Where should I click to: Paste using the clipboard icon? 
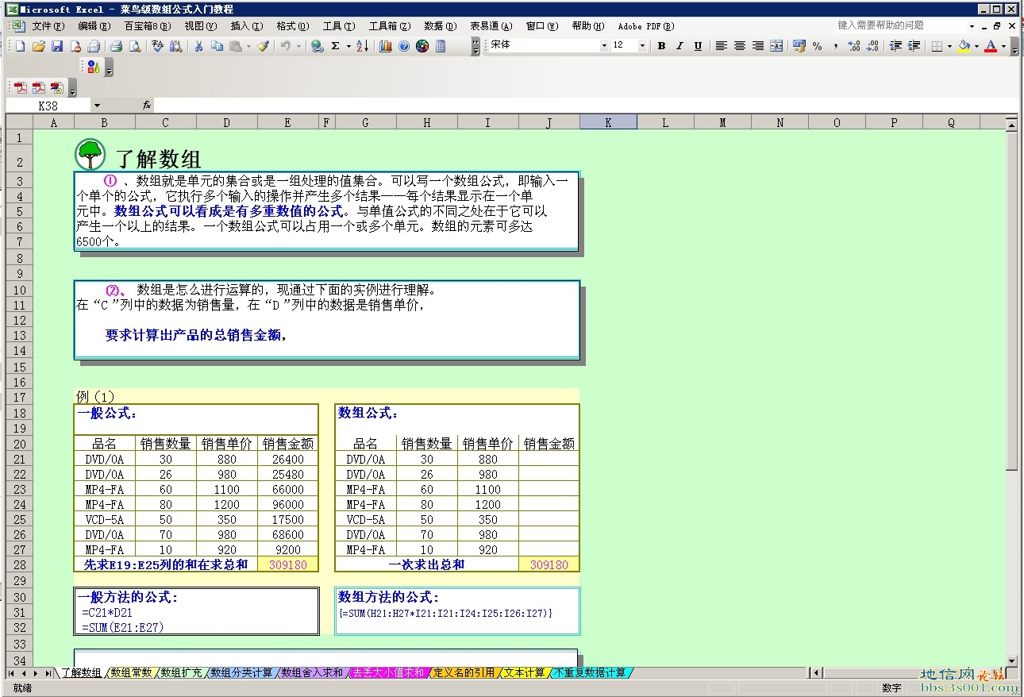[x=235, y=46]
